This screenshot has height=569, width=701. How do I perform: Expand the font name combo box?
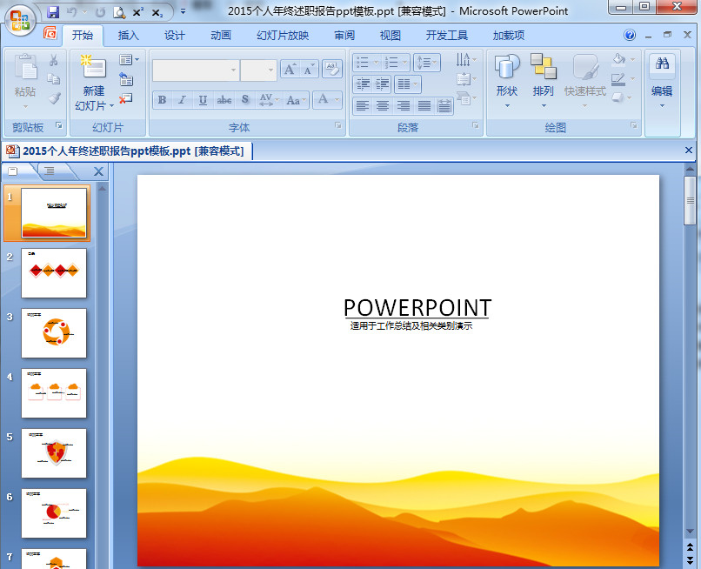[233, 70]
